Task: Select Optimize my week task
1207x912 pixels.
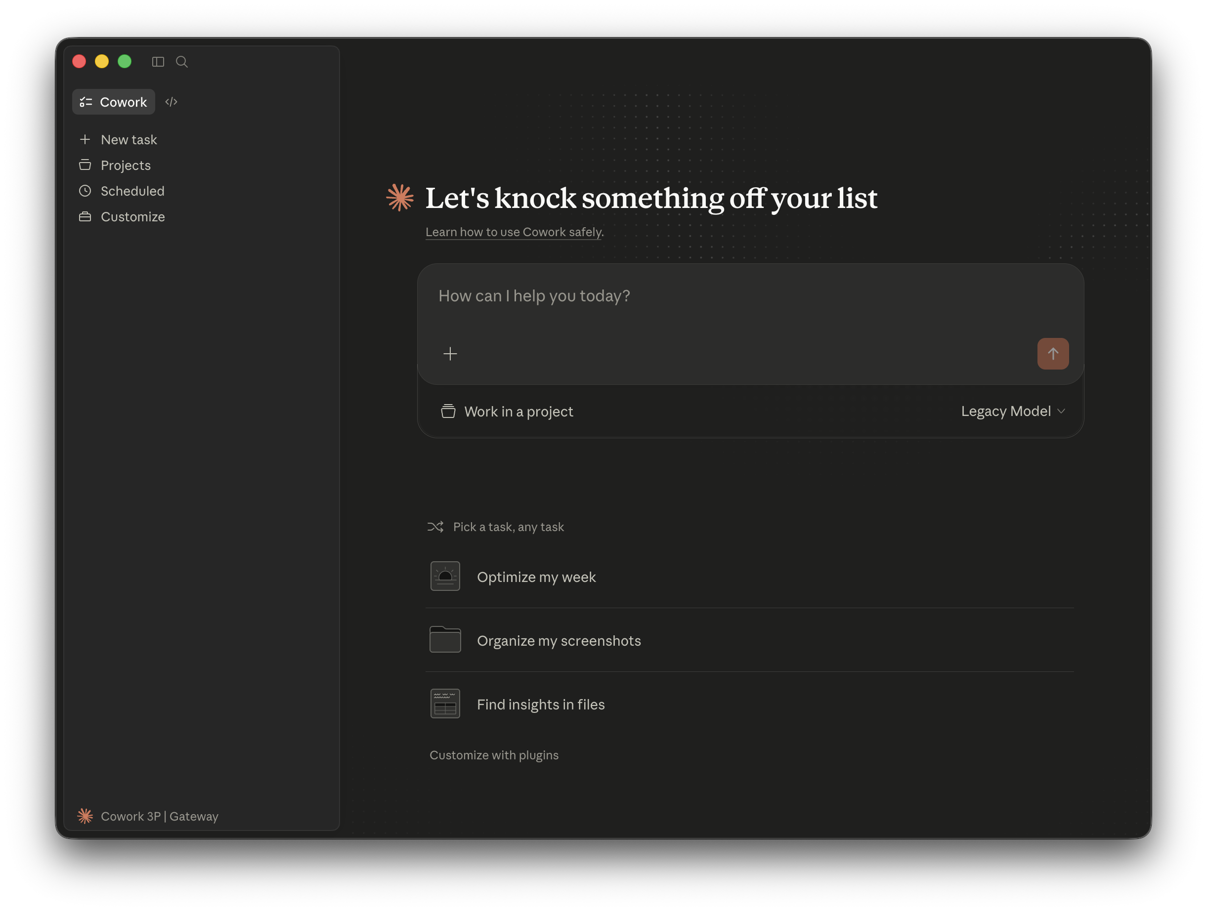Action: coord(750,577)
